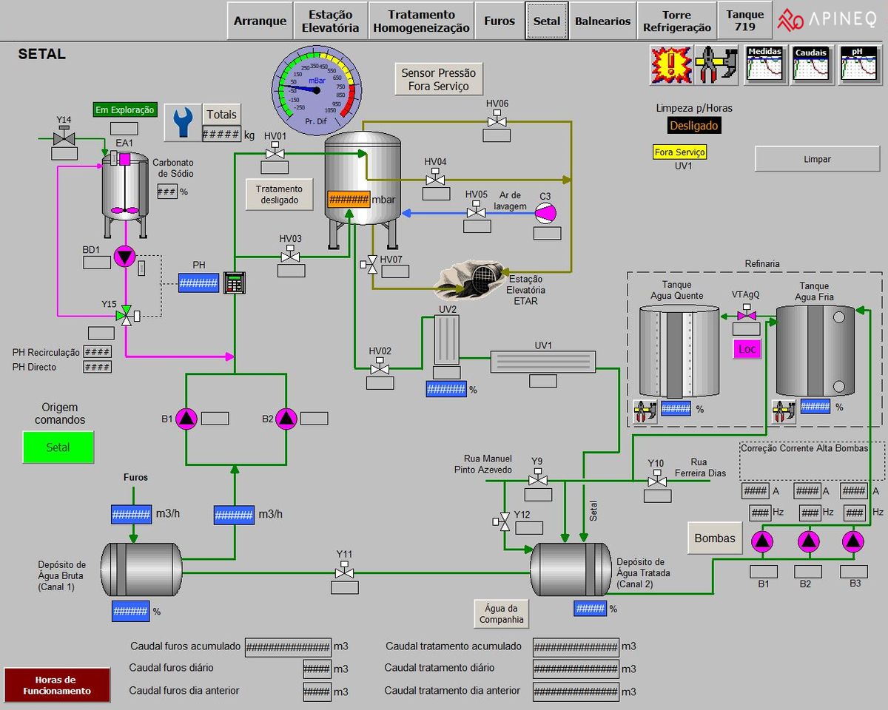Click valve Y12 symbol
The width and height of the screenshot is (888, 710).
pos(502,521)
